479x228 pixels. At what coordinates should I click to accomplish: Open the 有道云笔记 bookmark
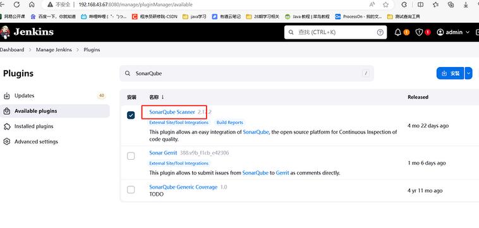(226, 16)
